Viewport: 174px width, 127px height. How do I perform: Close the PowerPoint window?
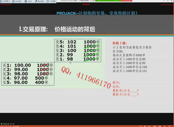coord(172,1)
